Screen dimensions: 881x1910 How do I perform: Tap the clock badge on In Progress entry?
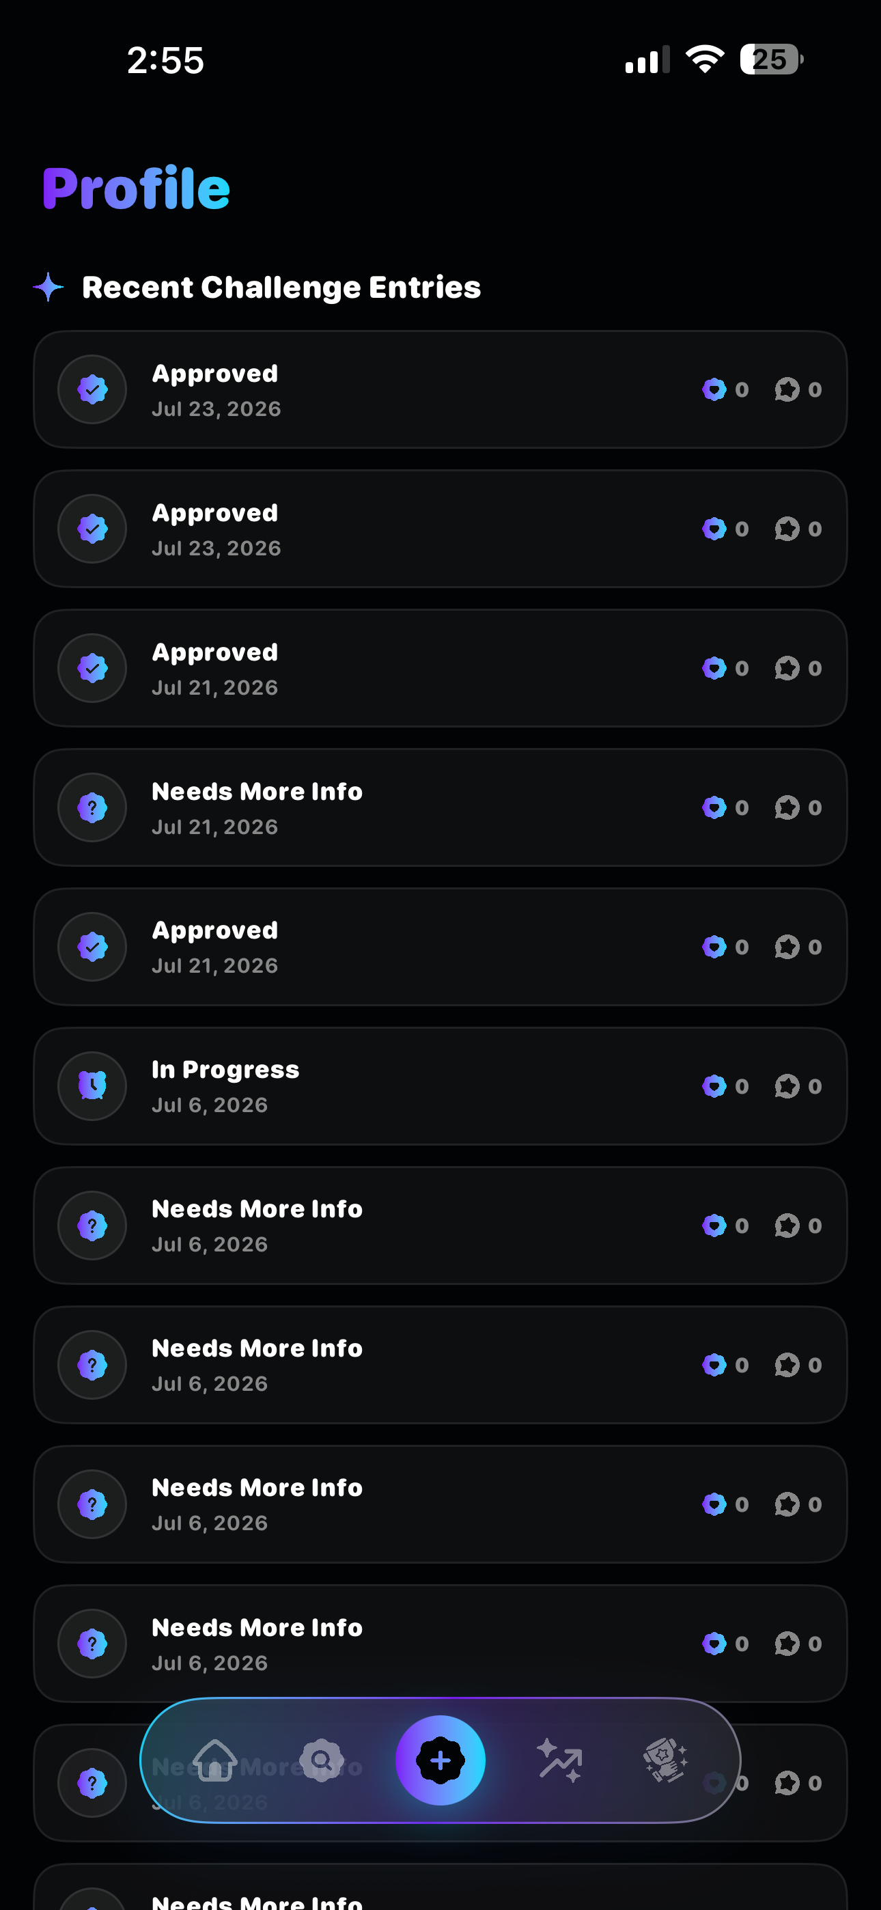click(93, 1086)
